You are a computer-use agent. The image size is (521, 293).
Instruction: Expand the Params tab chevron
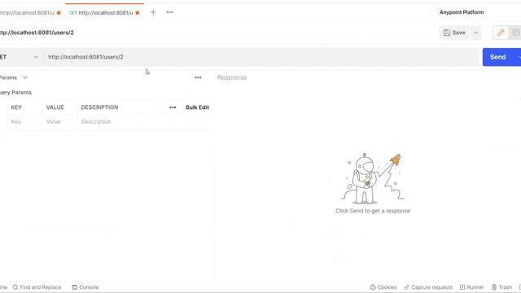coord(25,78)
